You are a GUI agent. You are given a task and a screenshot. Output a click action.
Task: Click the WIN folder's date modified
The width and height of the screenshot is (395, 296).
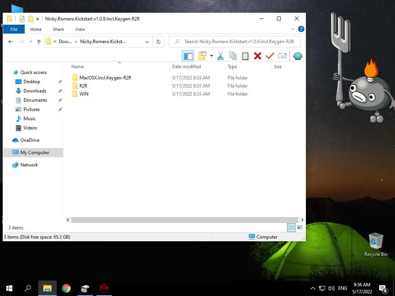point(191,94)
